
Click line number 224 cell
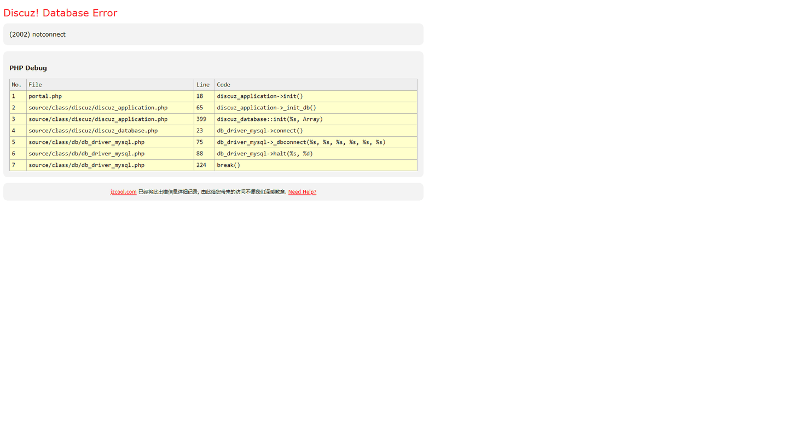204,165
